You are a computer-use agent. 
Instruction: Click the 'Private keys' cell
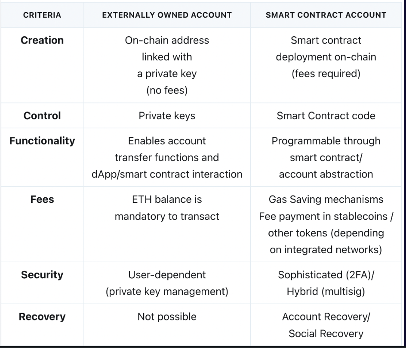click(167, 116)
